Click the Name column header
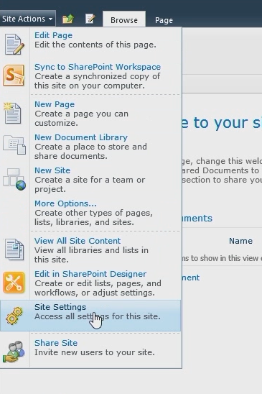Image resolution: width=262 pixels, height=394 pixels. (x=240, y=241)
